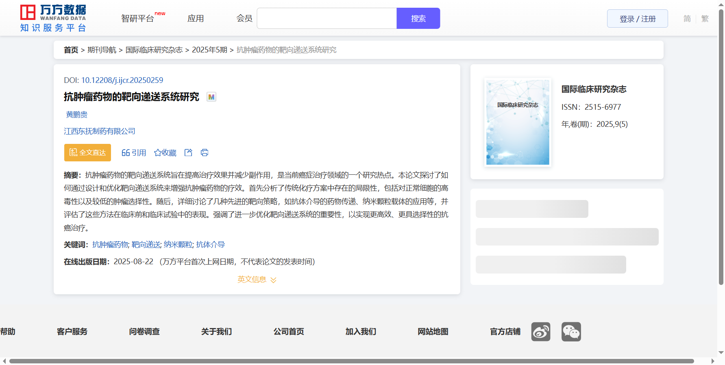Click the Wanfang Data logo

click(53, 18)
